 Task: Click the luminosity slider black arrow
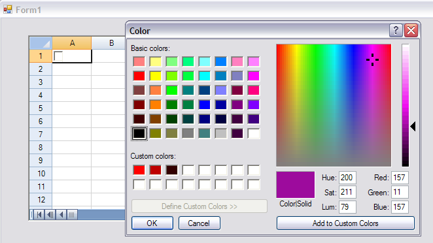tap(413, 127)
